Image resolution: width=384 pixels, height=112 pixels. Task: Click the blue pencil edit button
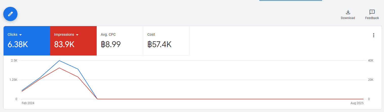click(10, 14)
